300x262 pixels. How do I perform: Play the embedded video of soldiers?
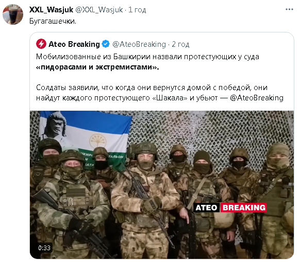[162, 185]
